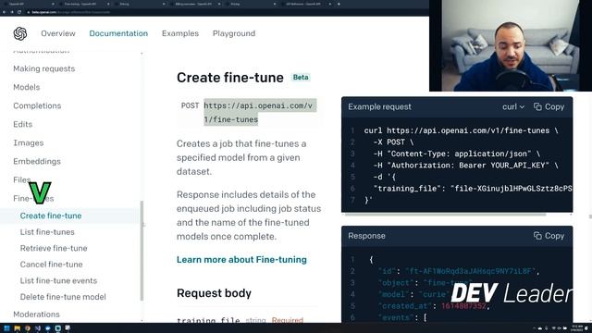Click the training_file parameter name
The height and width of the screenshot is (333, 592).
[x=208, y=320]
